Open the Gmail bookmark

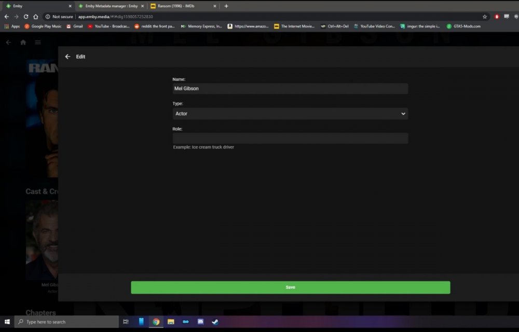[x=75, y=26]
